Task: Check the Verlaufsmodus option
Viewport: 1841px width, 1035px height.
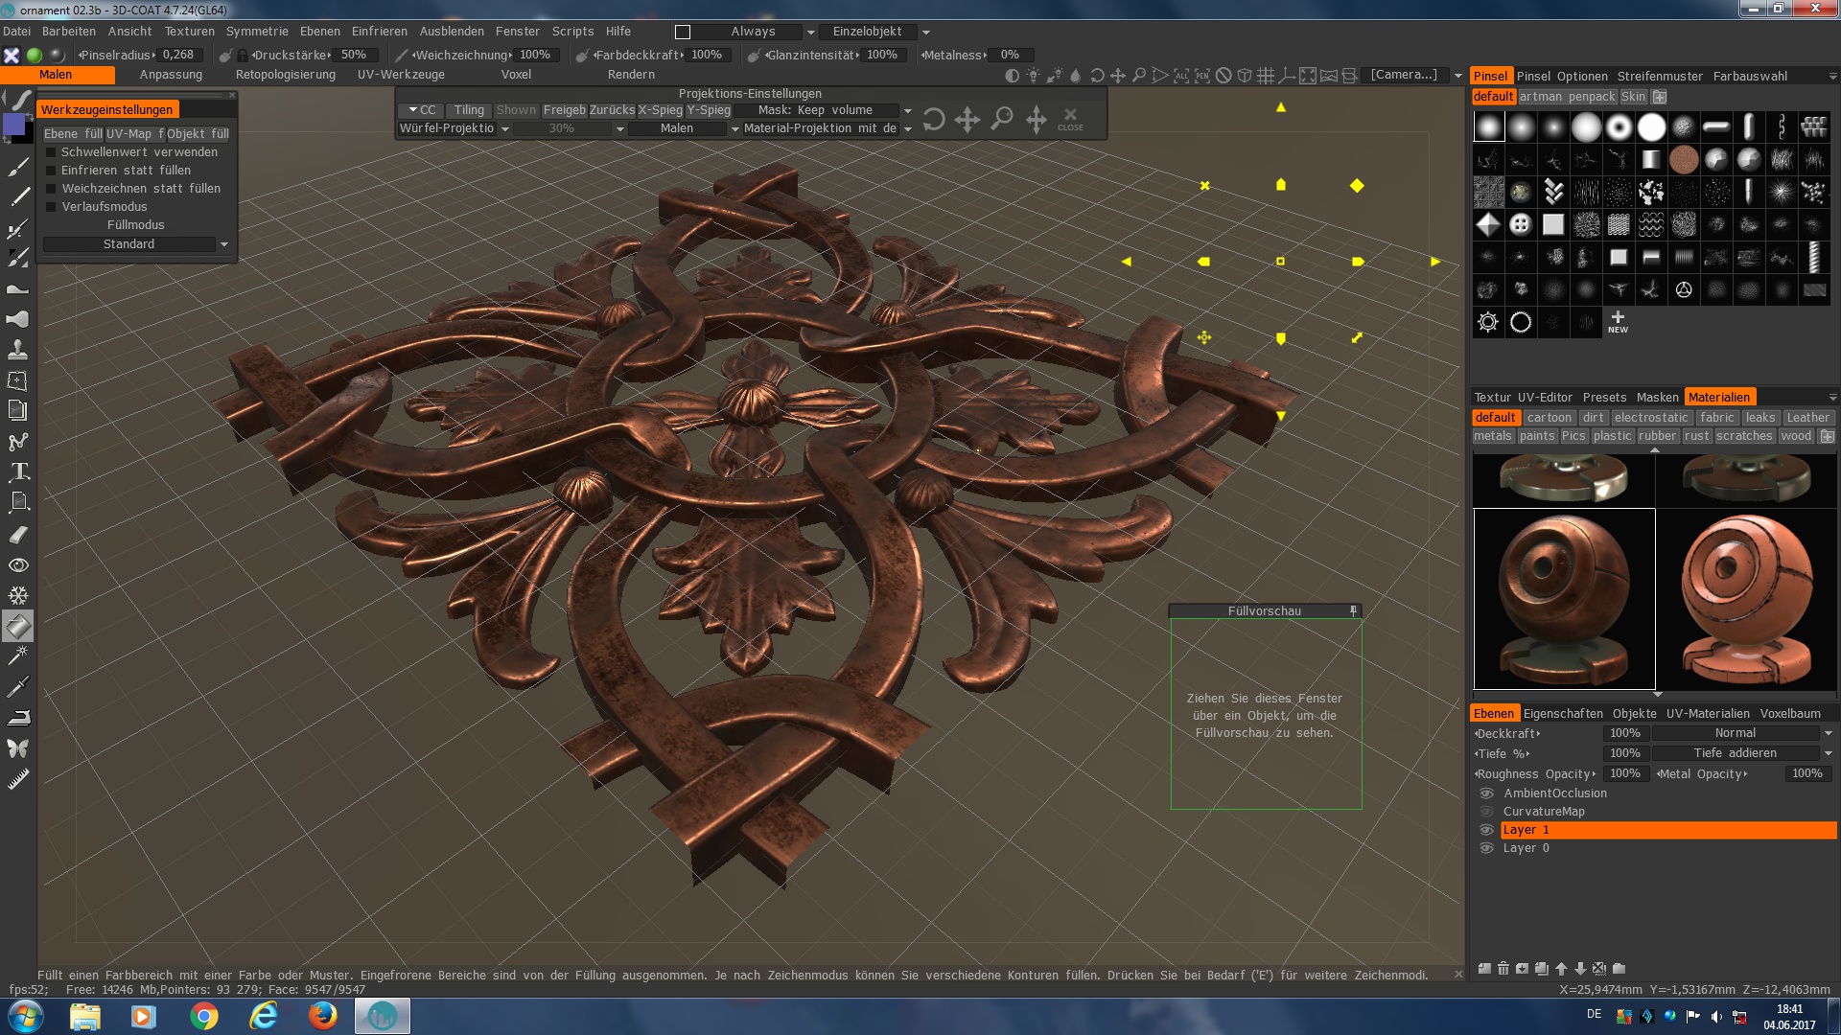Action: [52, 207]
